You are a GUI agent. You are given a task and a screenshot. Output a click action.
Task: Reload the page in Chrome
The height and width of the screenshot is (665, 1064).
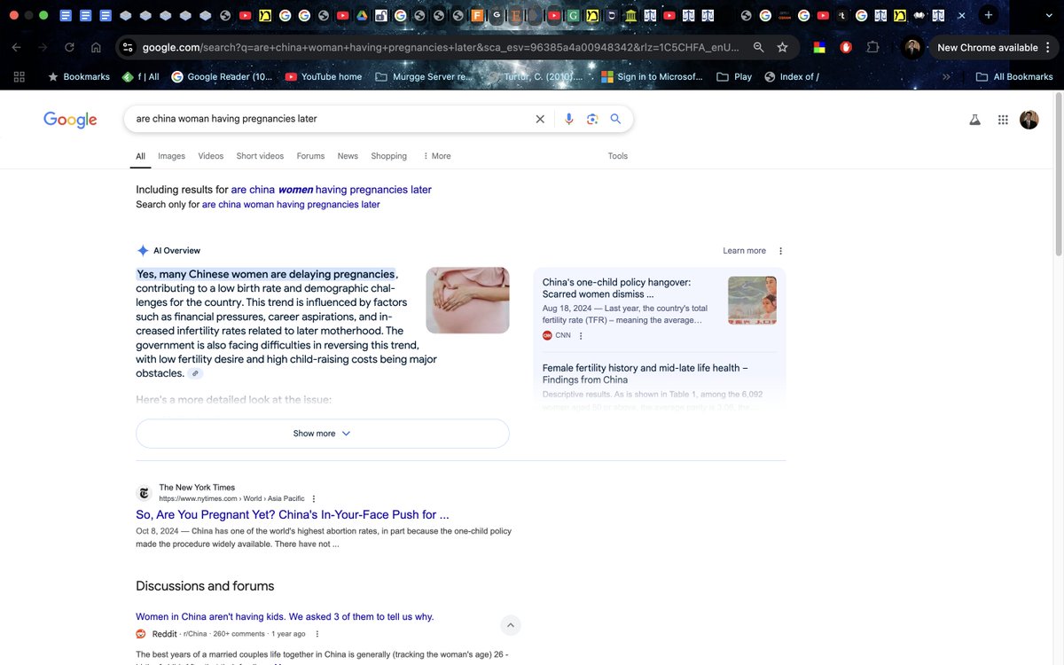coord(69,48)
